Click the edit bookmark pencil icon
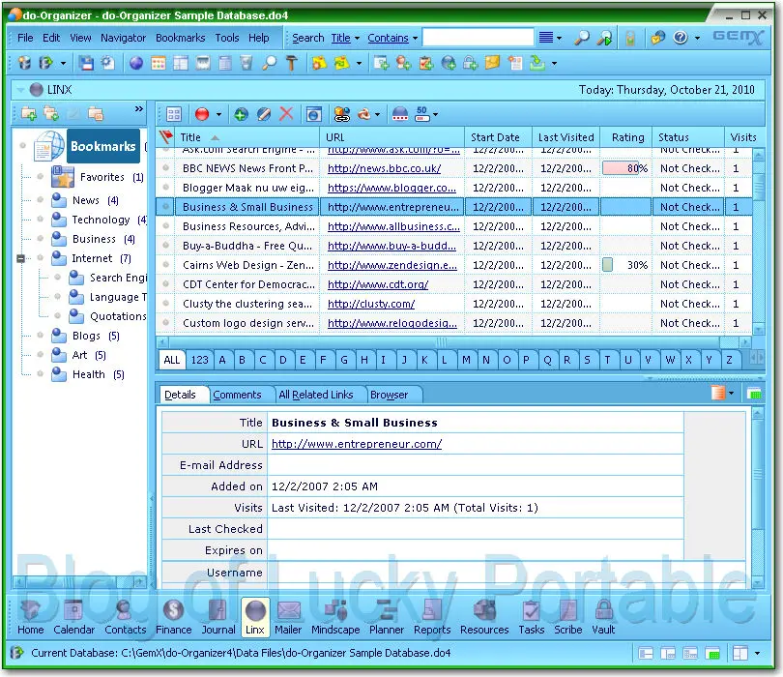Screen dimensions: 783x677 tap(264, 115)
